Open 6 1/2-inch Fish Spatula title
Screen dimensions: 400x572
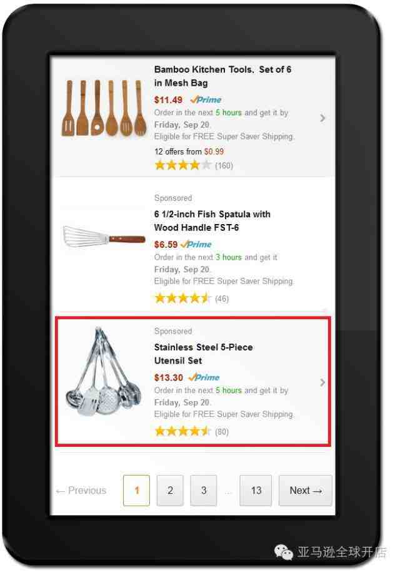coord(212,221)
